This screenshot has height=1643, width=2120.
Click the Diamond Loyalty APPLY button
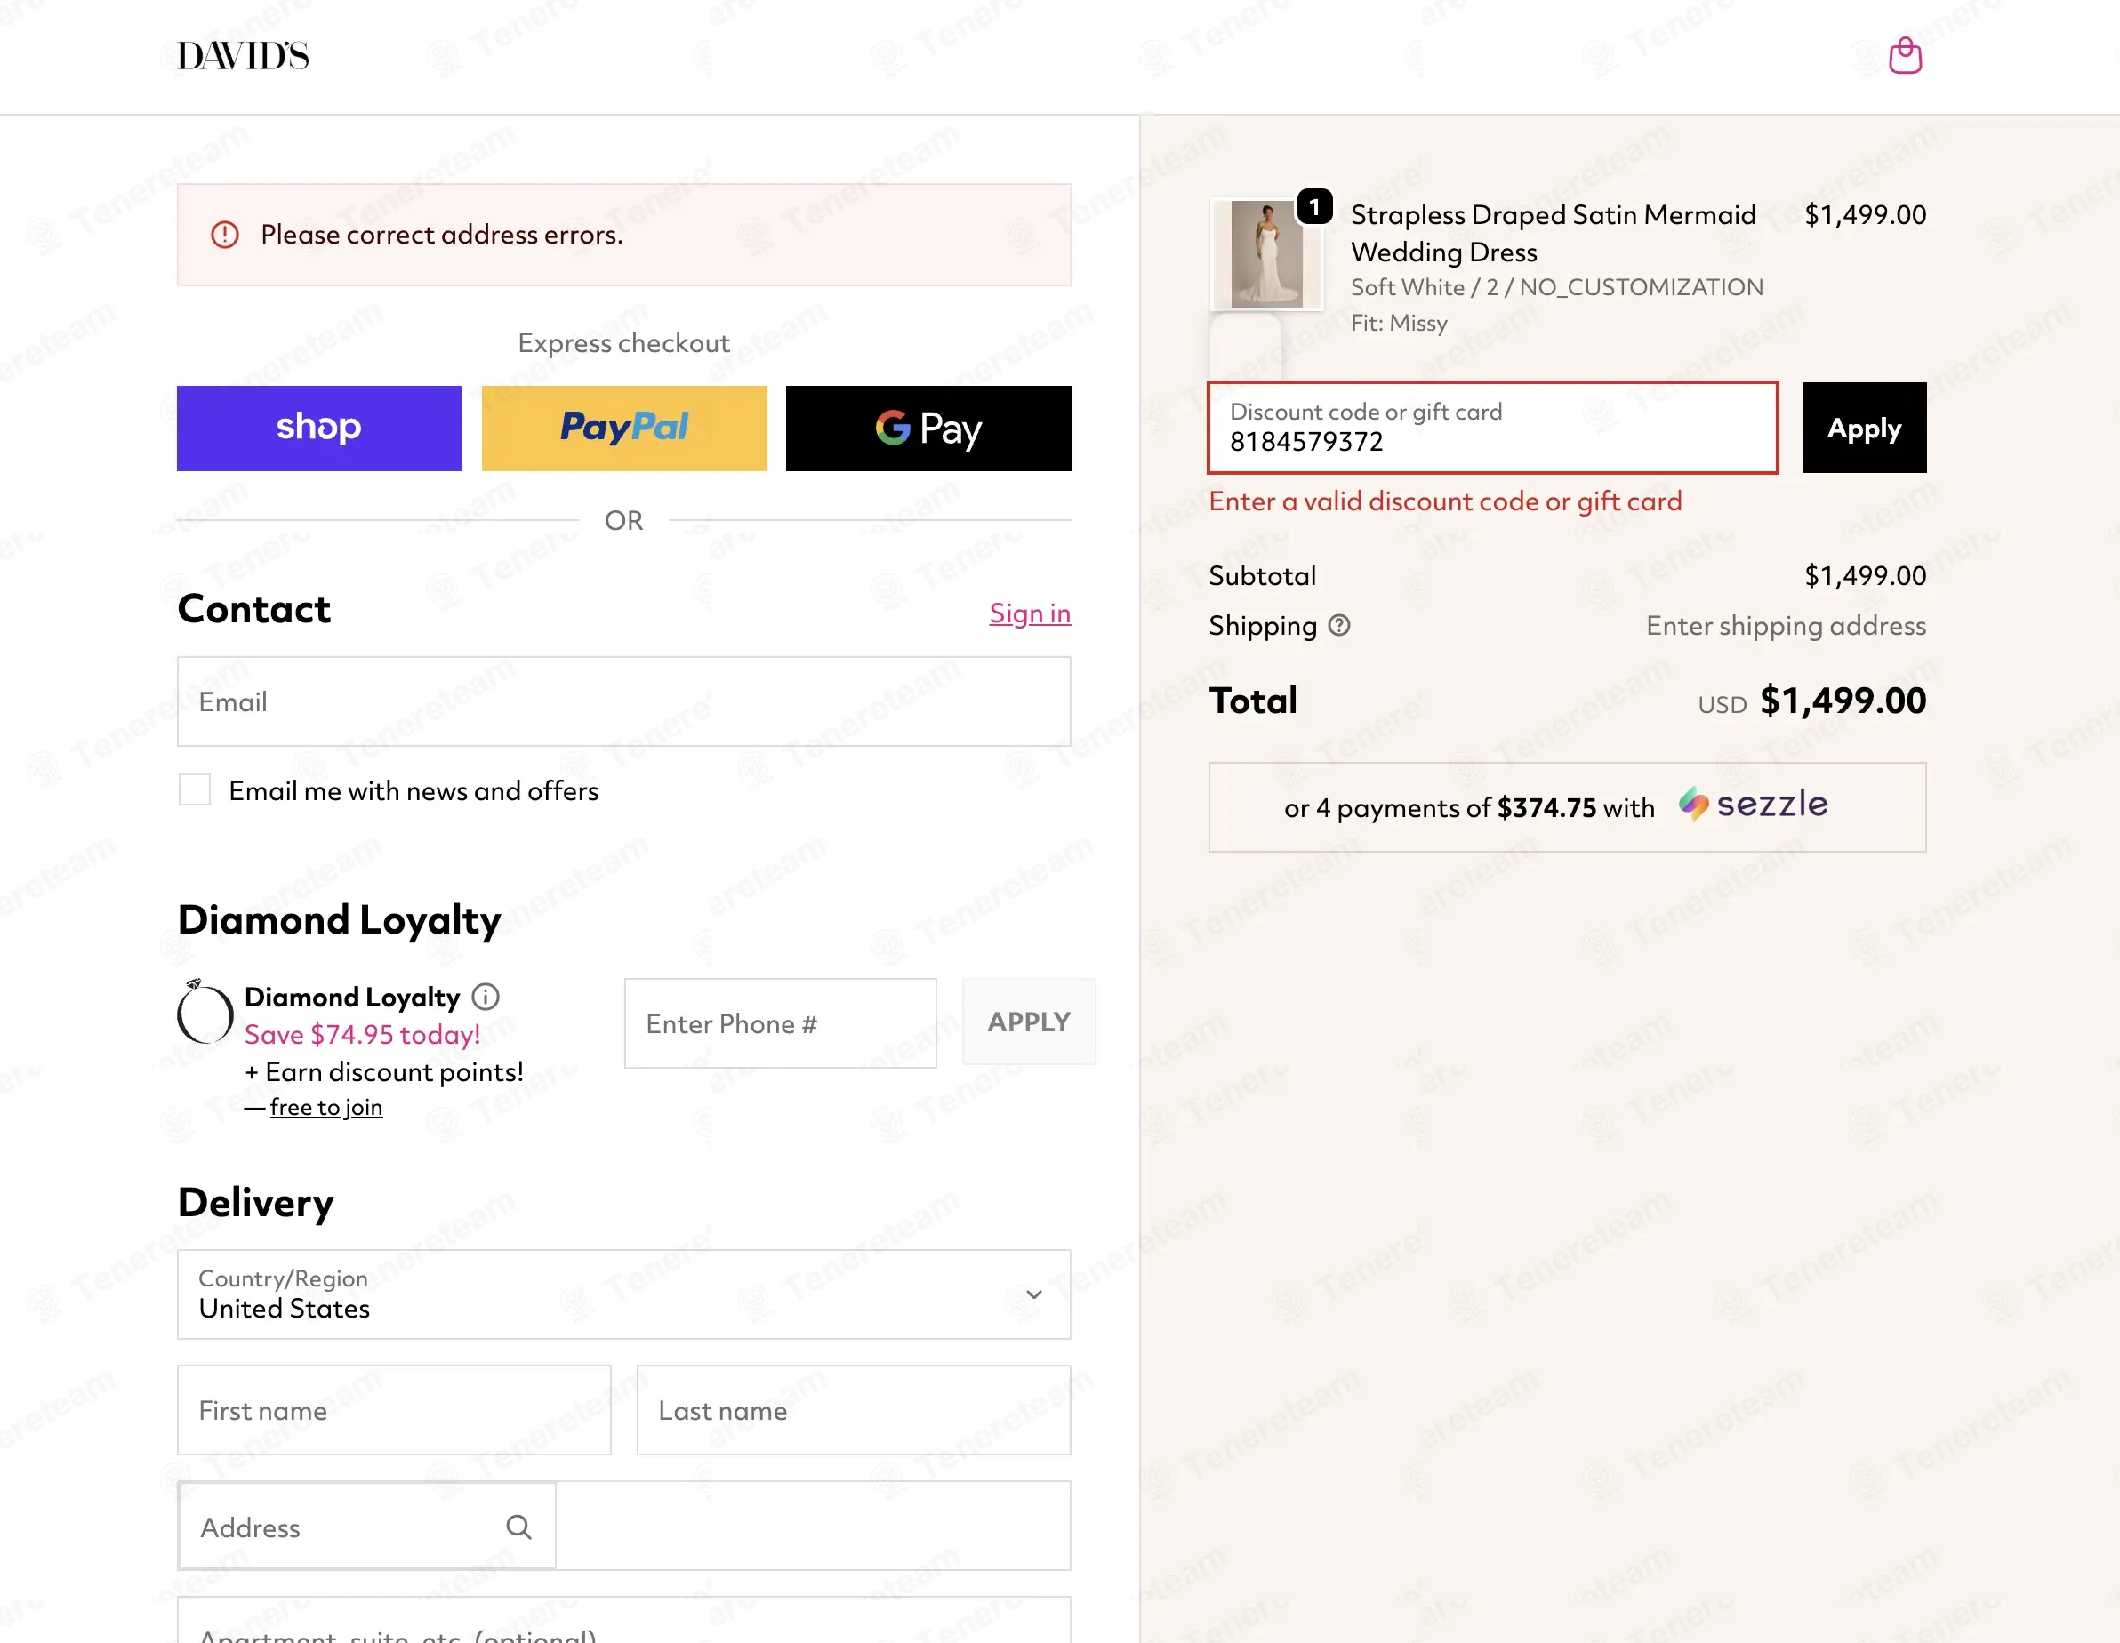point(1029,1022)
